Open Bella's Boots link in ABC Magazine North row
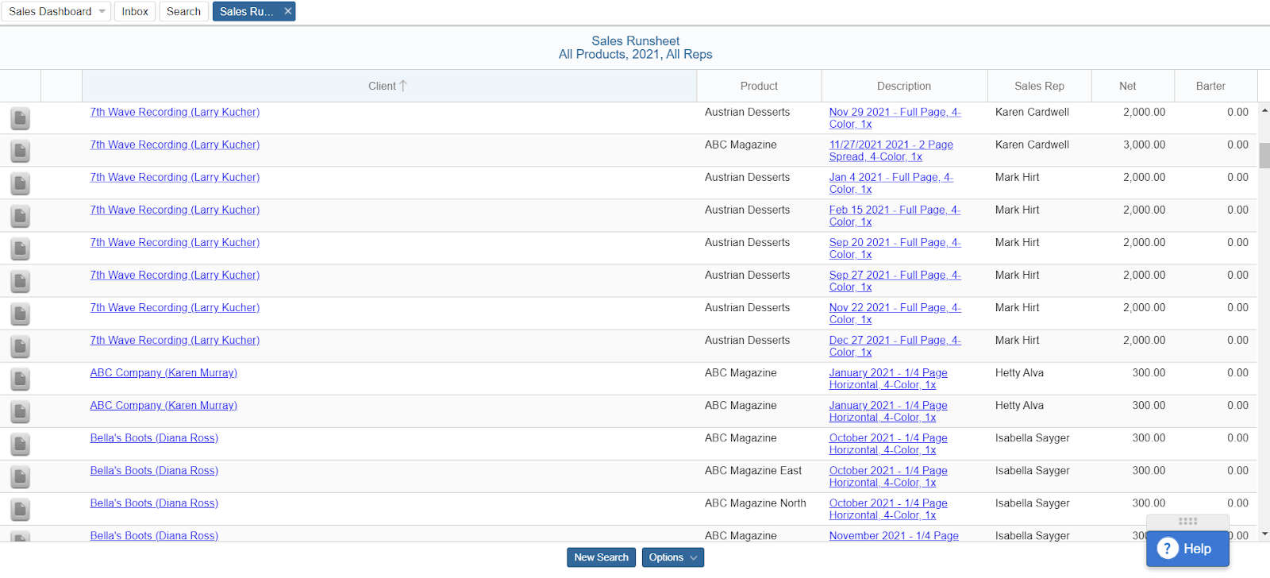Screen dimensions: 1270x578 pyautogui.click(x=154, y=503)
